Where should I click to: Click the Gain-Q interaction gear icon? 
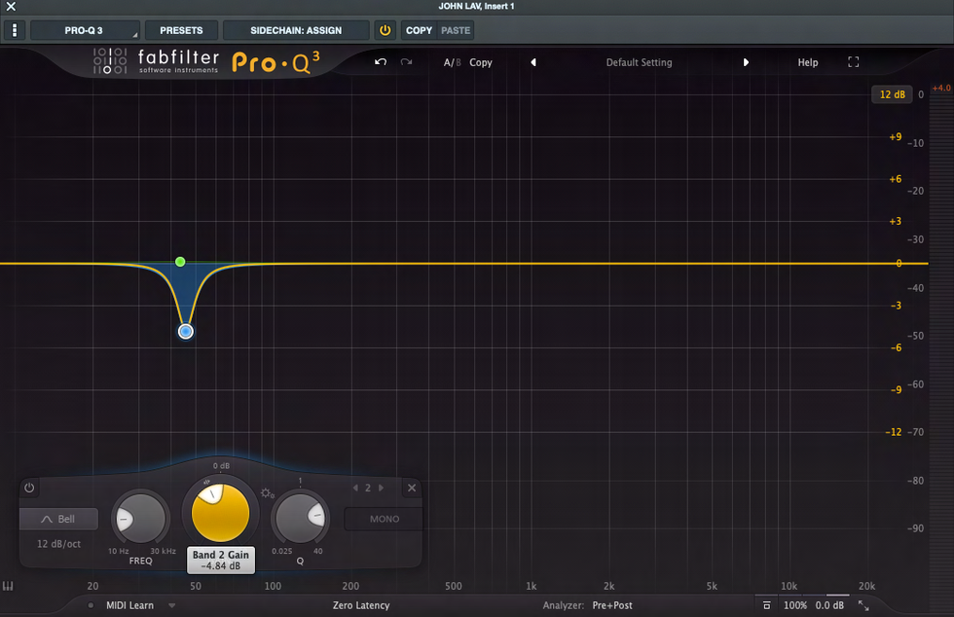[268, 493]
